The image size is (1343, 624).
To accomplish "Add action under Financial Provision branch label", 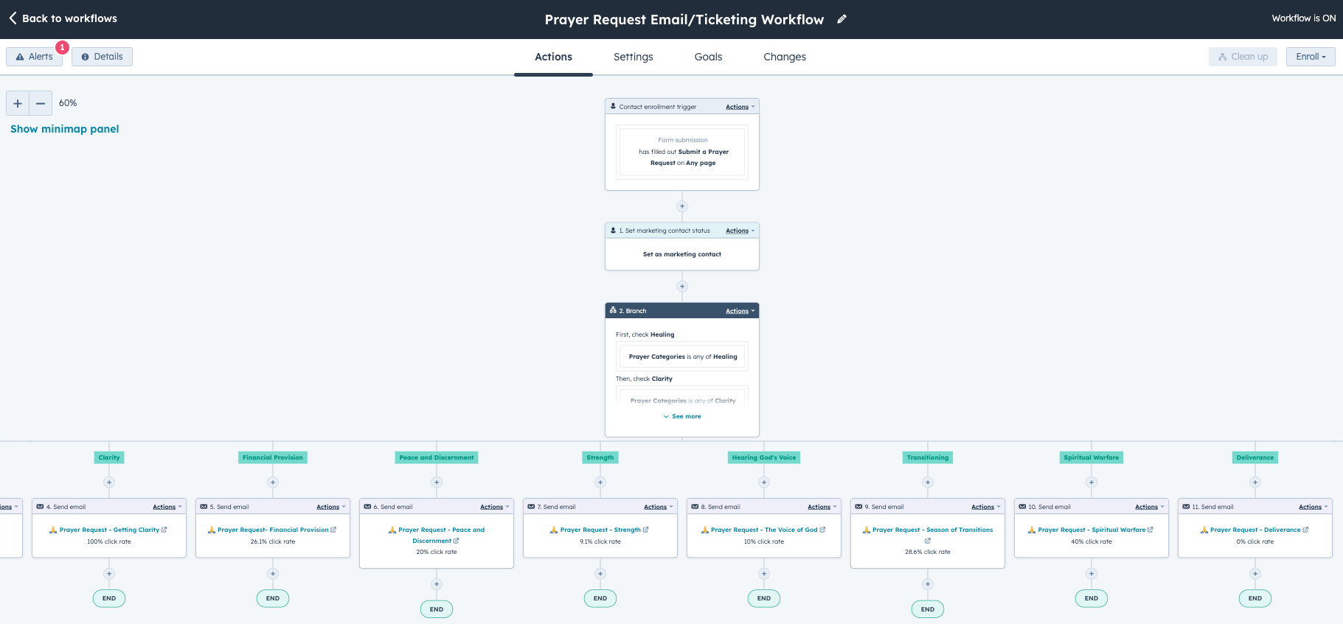I will (x=273, y=483).
